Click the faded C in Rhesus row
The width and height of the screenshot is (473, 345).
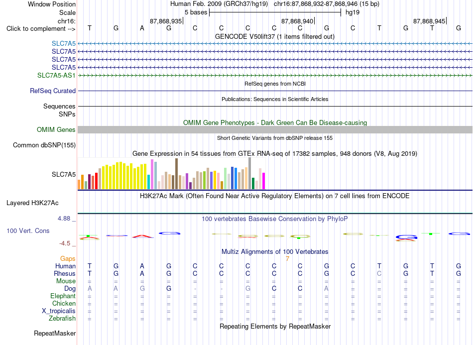point(379,273)
